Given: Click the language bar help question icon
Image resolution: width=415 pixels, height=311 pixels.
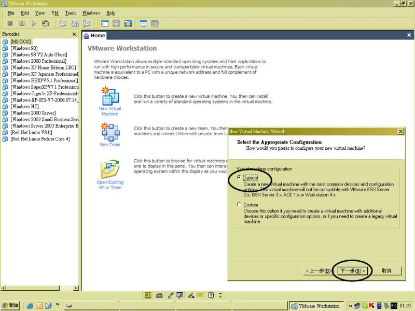Looking at the screenshot, I should [211, 295].
